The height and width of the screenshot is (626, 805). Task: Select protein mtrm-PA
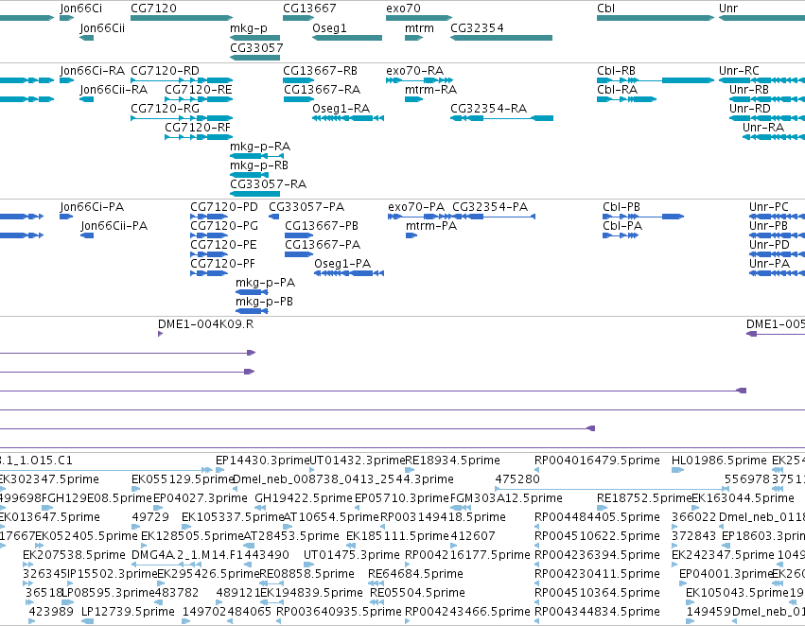pos(431,226)
